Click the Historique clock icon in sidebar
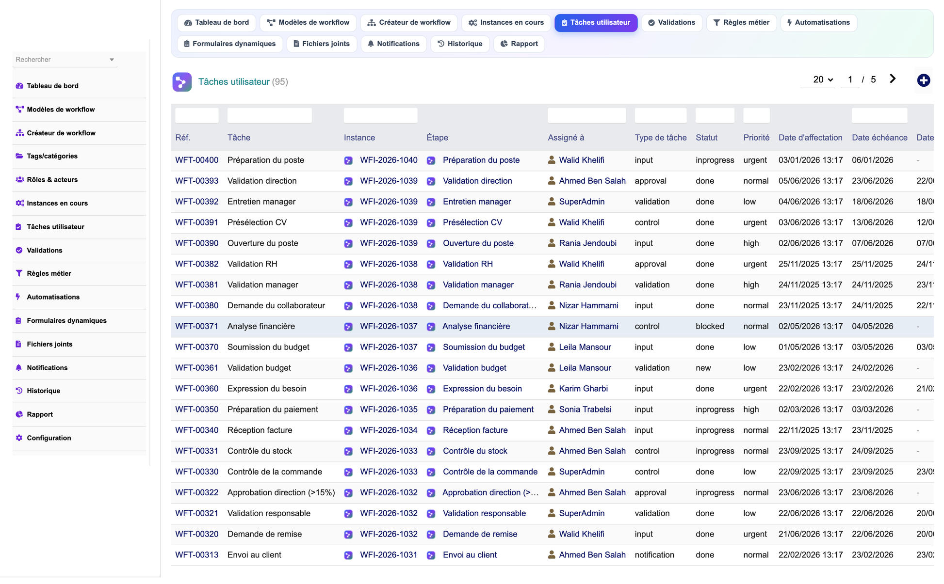This screenshot has width=944, height=584. [x=19, y=391]
